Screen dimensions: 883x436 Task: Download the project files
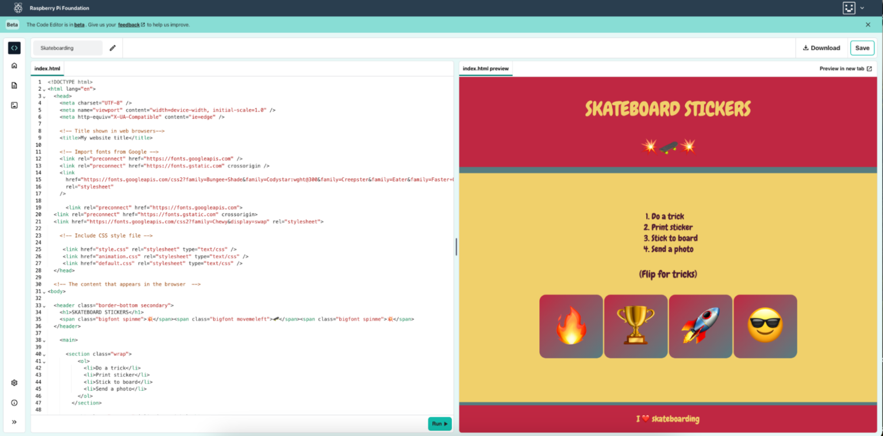[821, 48]
